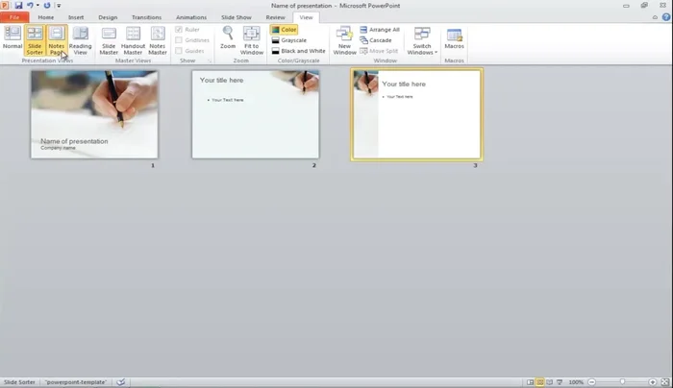Open Reading View from ribbon
The height and width of the screenshot is (388, 673).
tap(81, 39)
